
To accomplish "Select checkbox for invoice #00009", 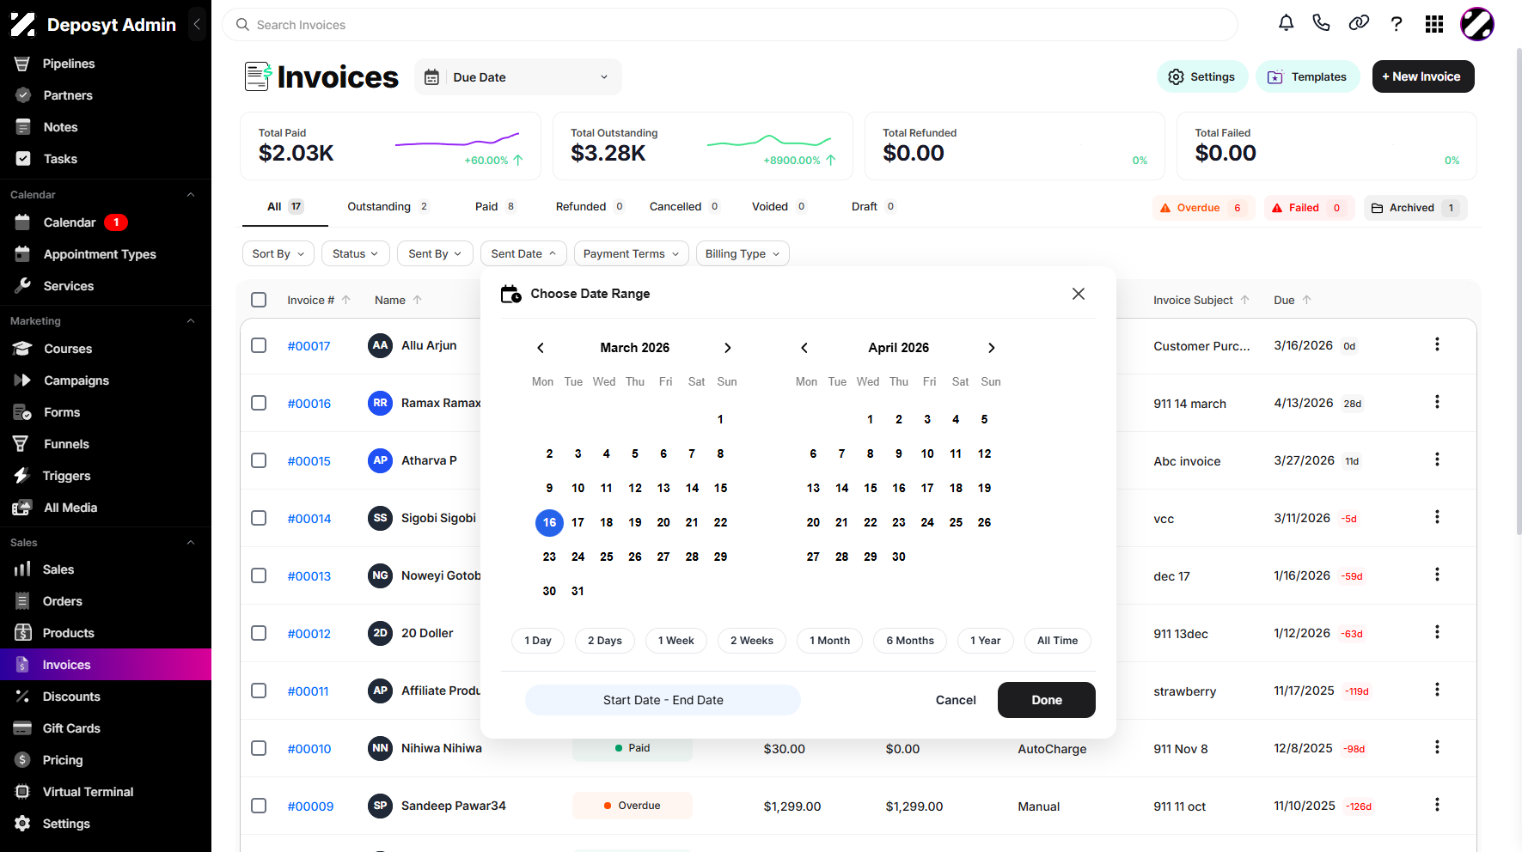I will coord(259,806).
